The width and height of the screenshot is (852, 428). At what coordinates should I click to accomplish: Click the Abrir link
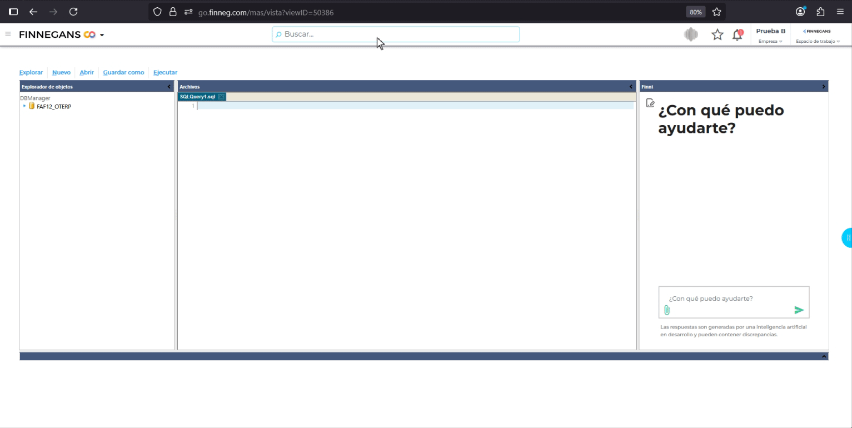87,72
